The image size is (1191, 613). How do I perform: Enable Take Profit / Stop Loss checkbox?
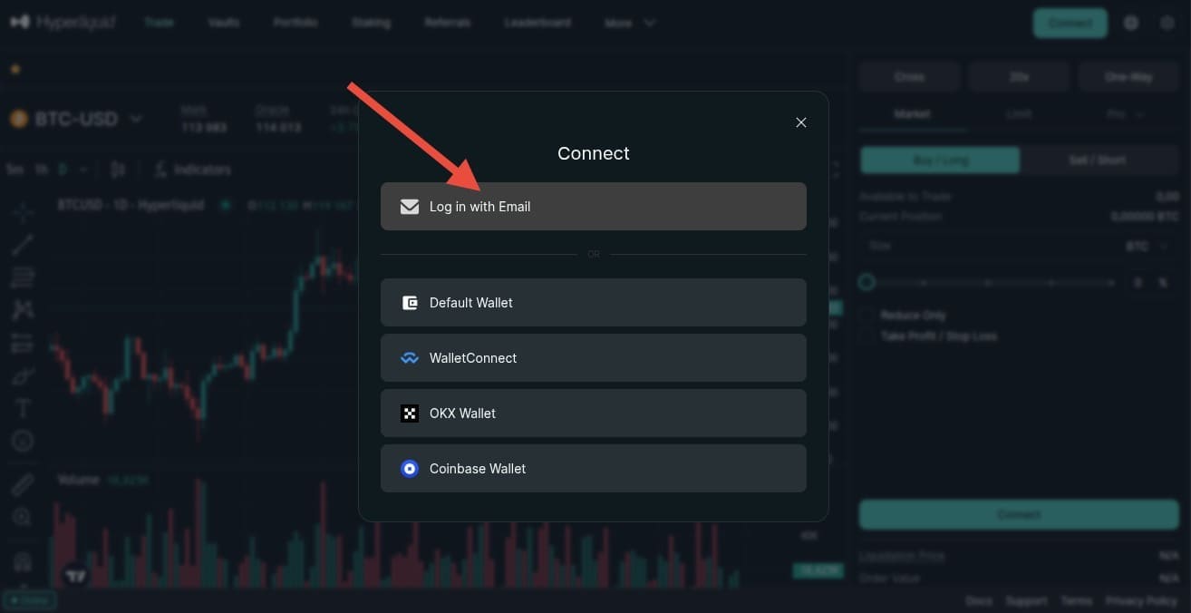868,336
